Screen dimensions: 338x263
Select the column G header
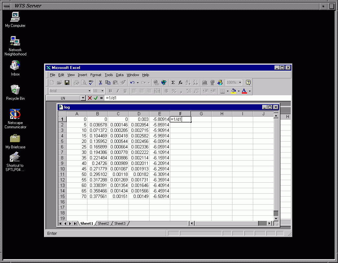[x=201, y=114]
